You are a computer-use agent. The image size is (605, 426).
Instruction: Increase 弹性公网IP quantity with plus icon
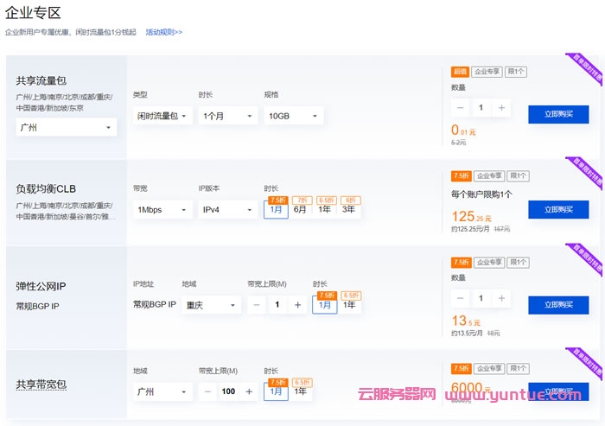click(x=502, y=298)
